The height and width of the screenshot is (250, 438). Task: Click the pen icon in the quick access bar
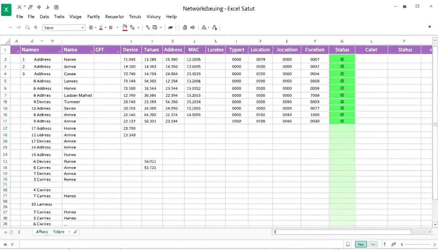pyautogui.click(x=30, y=7)
